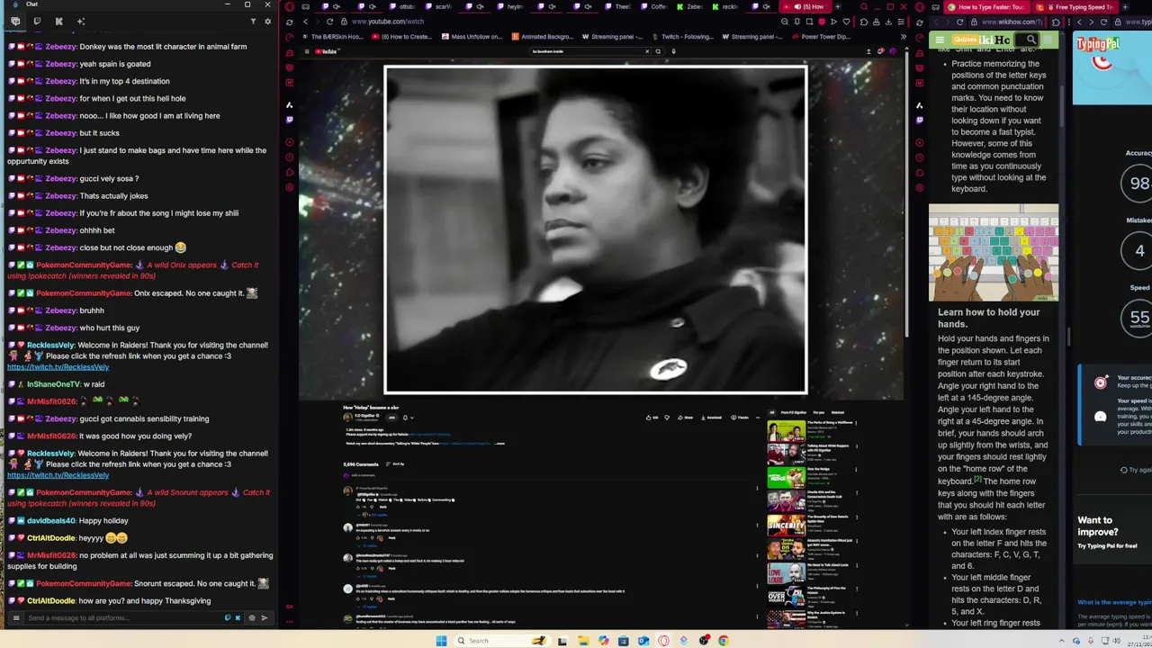Open browser extensions cube icon

(863, 22)
